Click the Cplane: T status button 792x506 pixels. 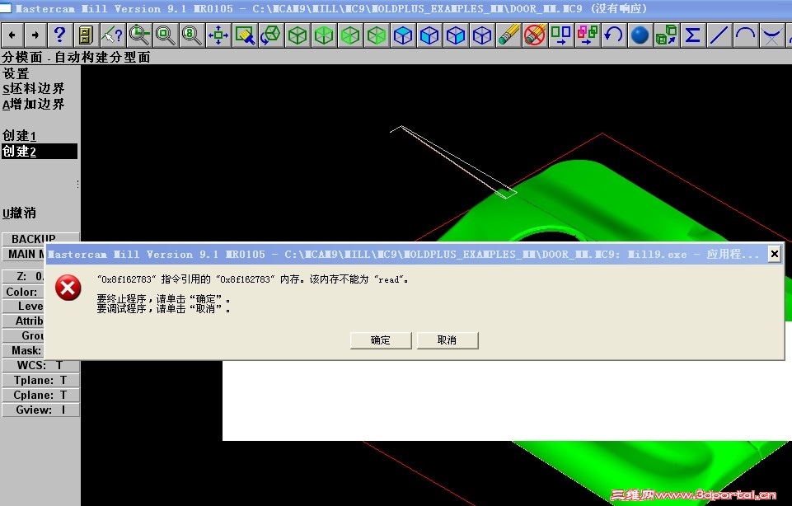40,395
